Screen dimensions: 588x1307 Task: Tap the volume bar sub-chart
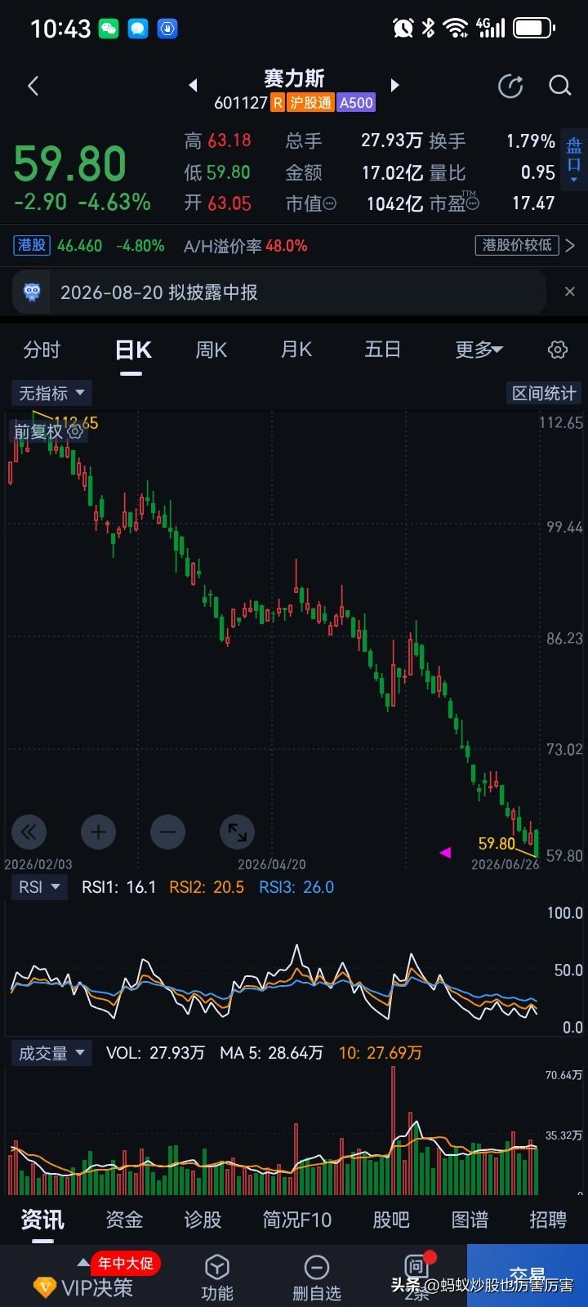274,1131
